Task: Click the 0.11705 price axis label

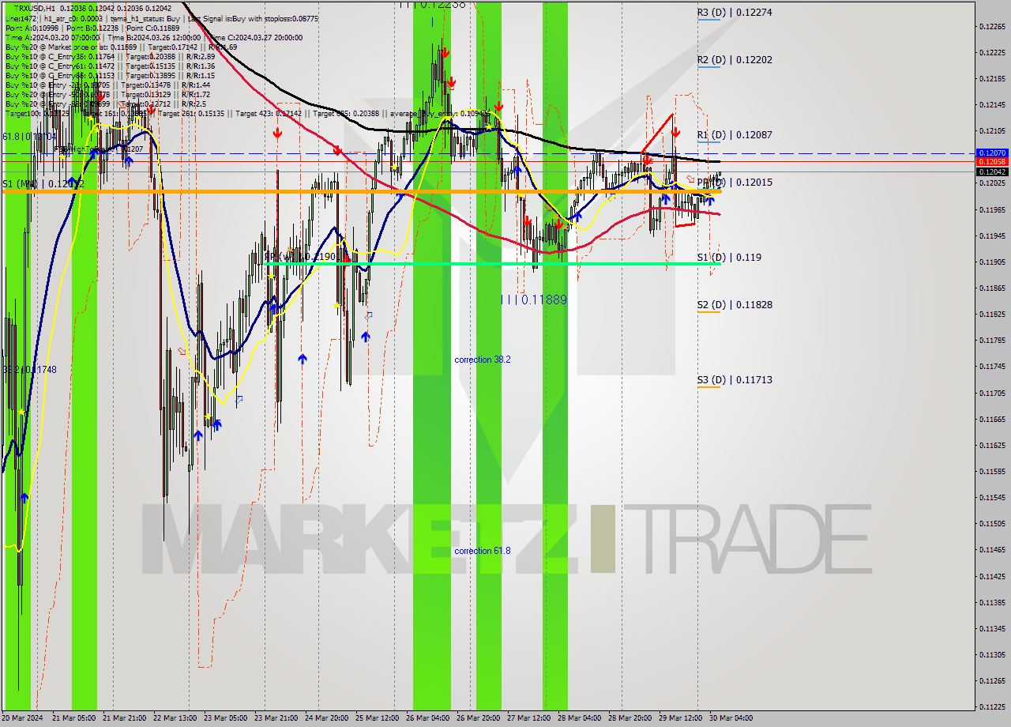Action: click(x=991, y=393)
